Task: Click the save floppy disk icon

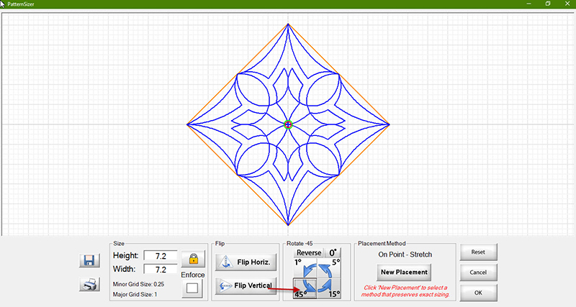Action: pyautogui.click(x=90, y=261)
